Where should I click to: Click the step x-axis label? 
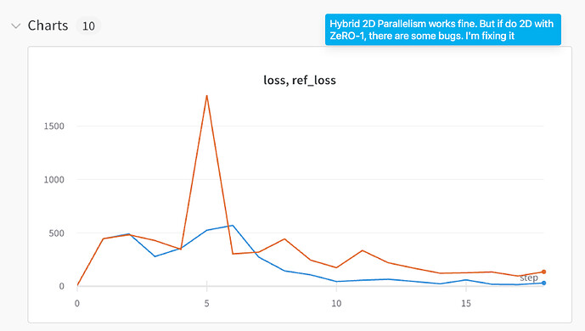529,278
